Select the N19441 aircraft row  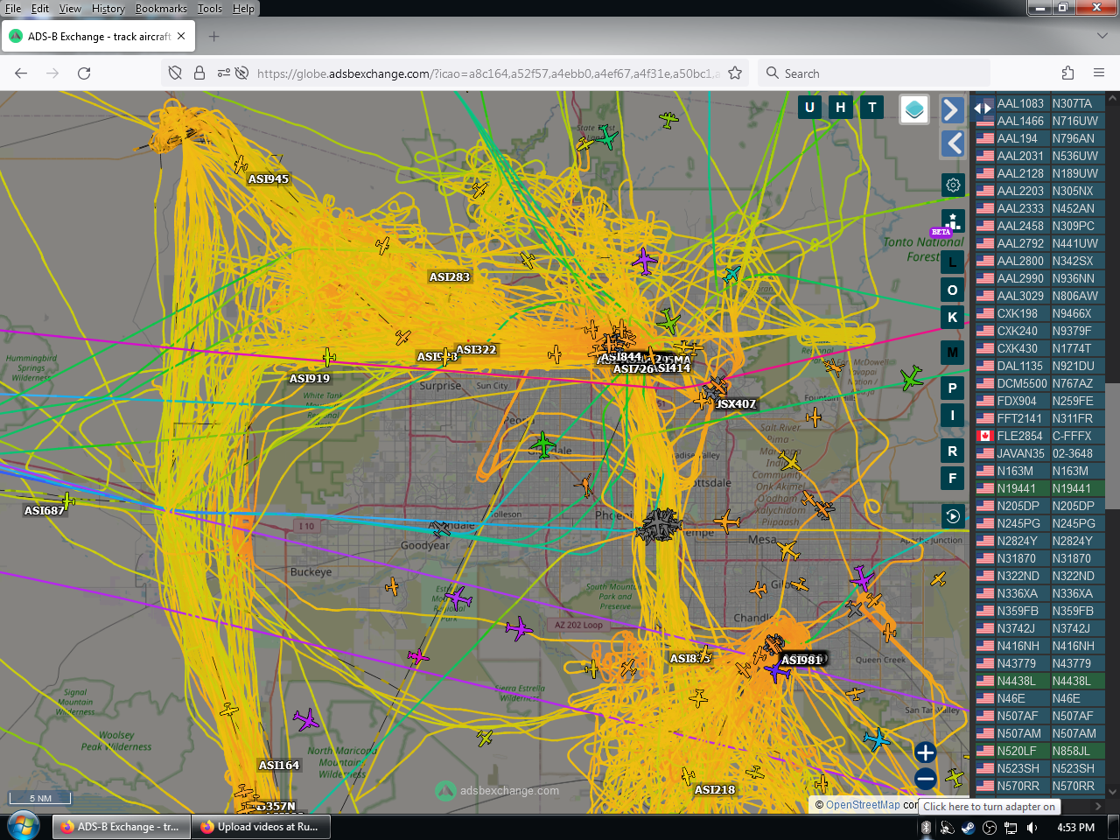click(1040, 488)
